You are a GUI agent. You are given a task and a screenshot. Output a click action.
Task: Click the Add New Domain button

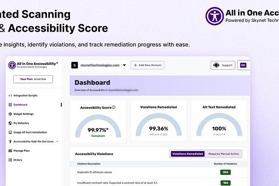[147, 65]
